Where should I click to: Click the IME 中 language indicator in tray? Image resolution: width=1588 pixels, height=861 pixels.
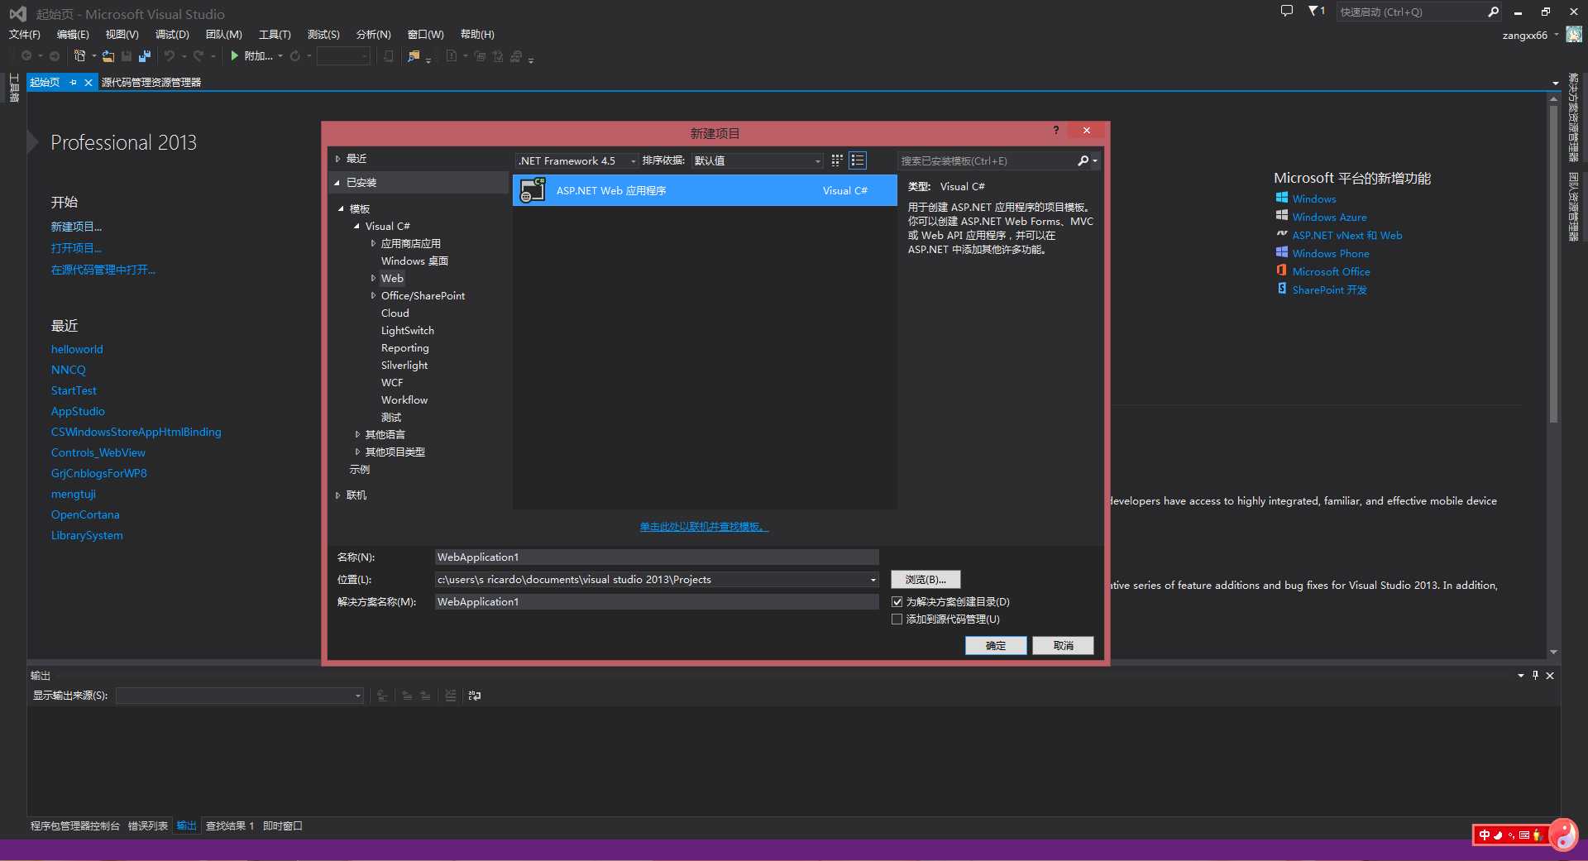[1485, 835]
